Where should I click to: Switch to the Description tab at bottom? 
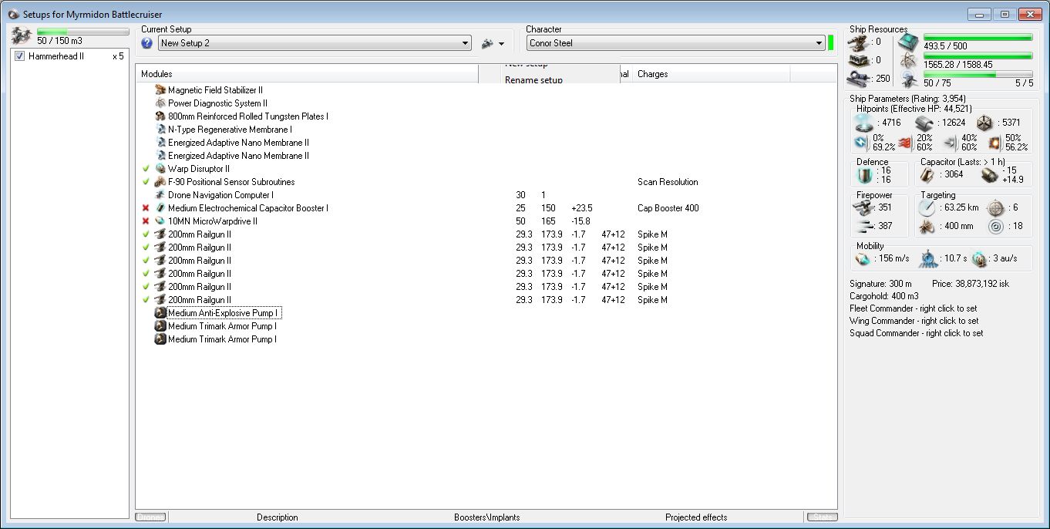pyautogui.click(x=278, y=517)
